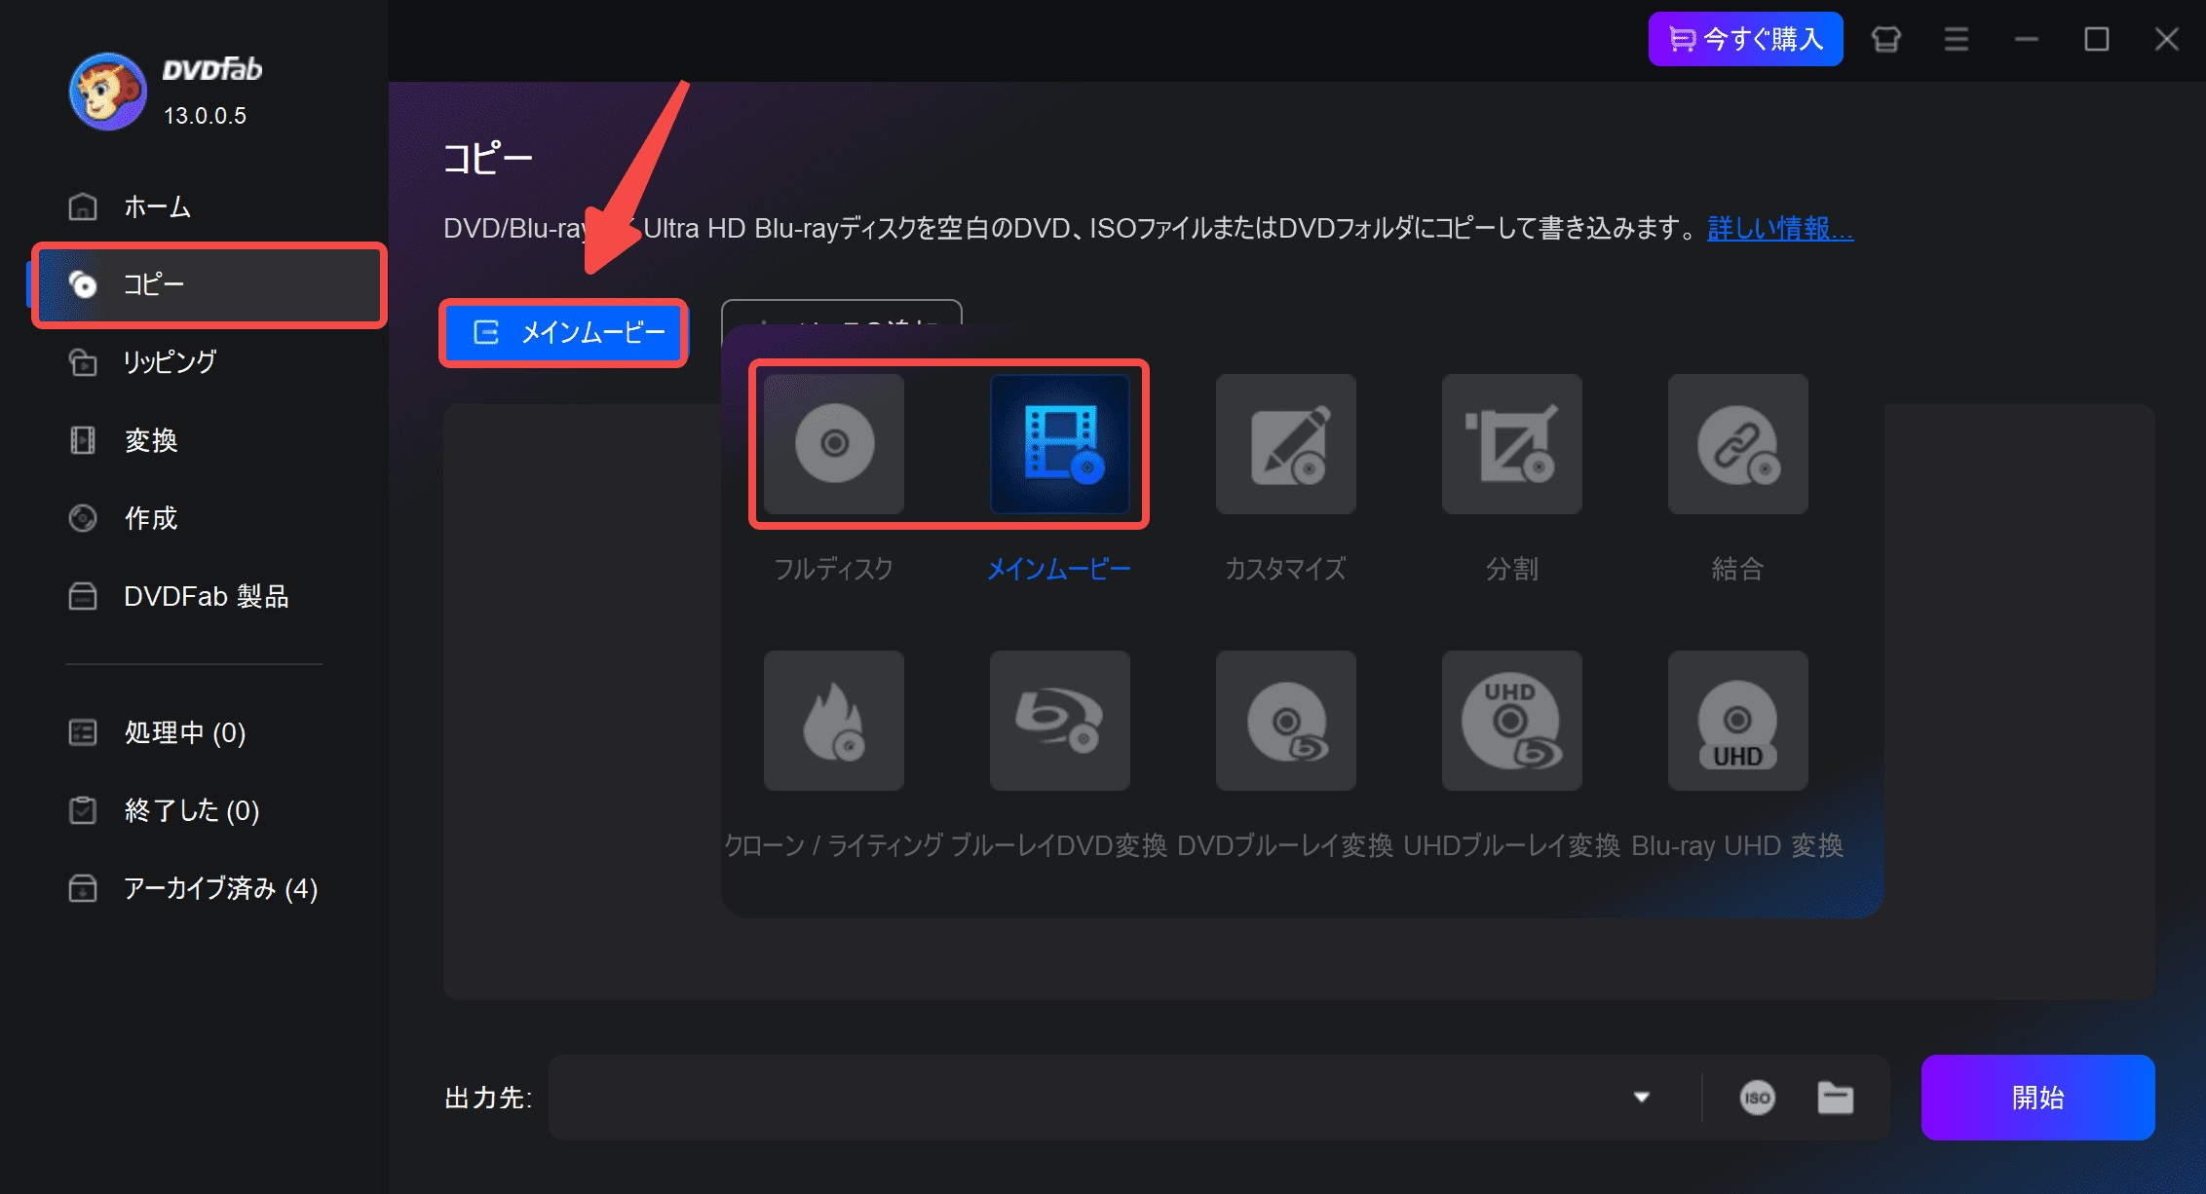This screenshot has height=1194, width=2206.
Task: Open the 詳しい情報 more info link
Action: (1780, 229)
